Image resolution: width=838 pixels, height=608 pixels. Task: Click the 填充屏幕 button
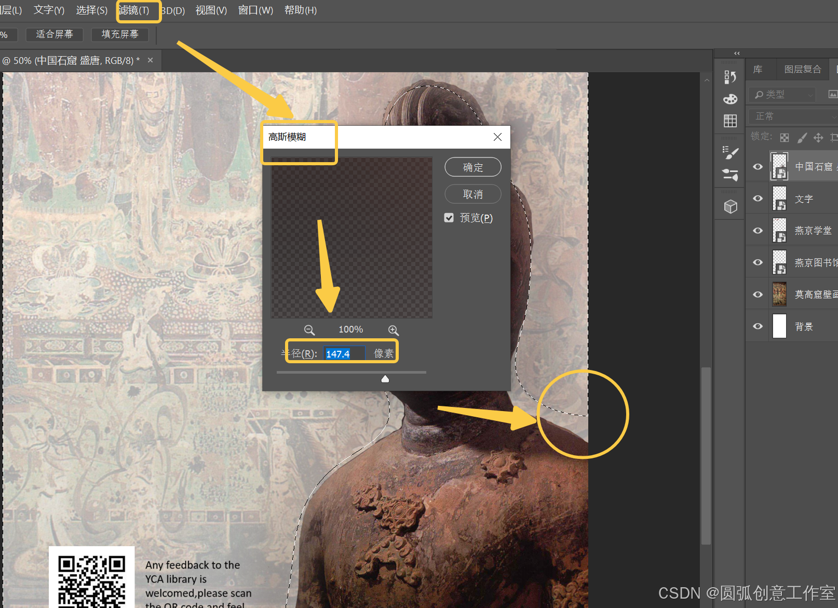(120, 34)
